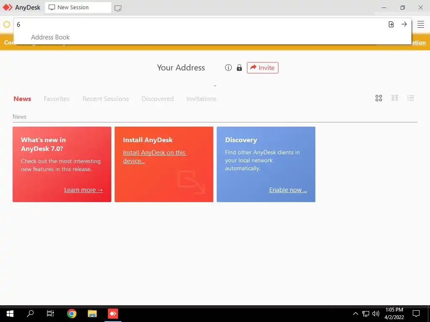This screenshot has height=322, width=430.
Task: Open the clock showing 1:05 PM
Action: click(394, 314)
